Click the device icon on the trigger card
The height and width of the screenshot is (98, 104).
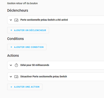16,20
